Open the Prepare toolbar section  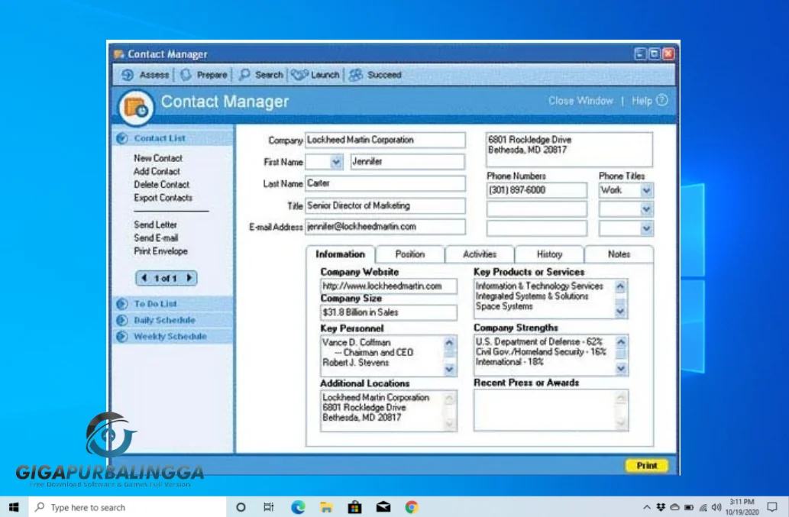204,75
